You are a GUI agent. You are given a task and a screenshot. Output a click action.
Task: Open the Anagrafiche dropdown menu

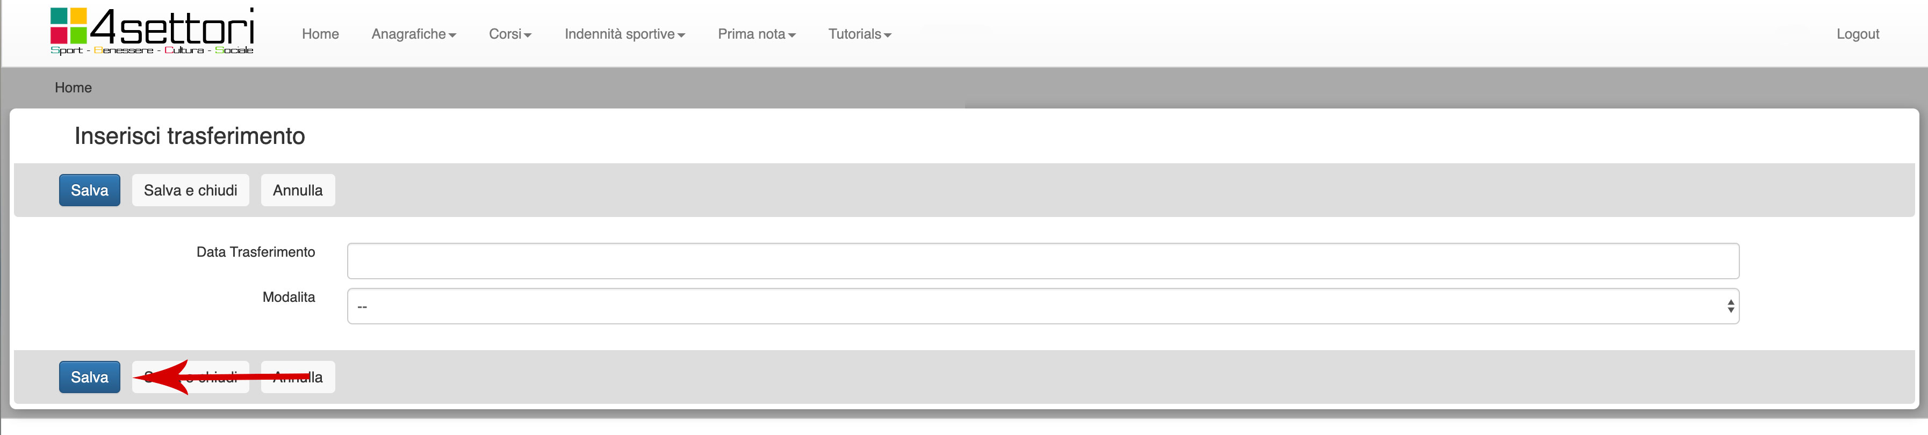click(x=413, y=34)
